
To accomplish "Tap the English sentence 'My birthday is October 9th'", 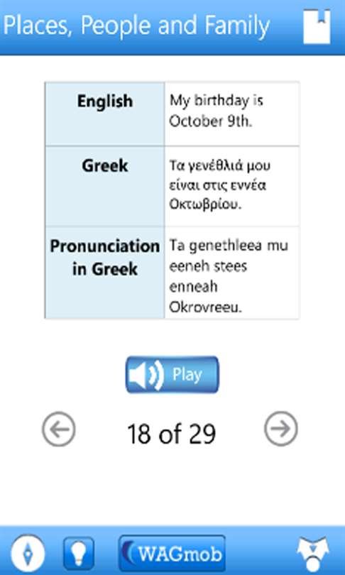I will 217,111.
